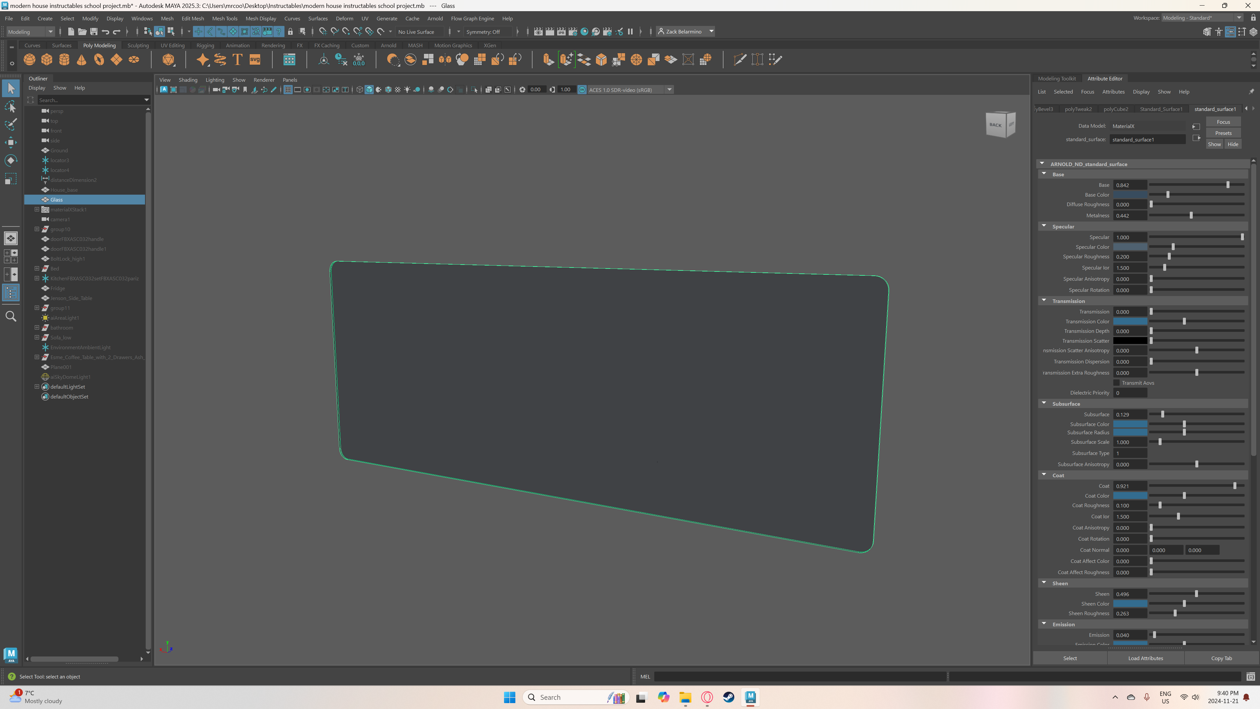Screen dimensions: 1260x709
Task: Open the Mesh Tools menu
Action: click(x=224, y=18)
